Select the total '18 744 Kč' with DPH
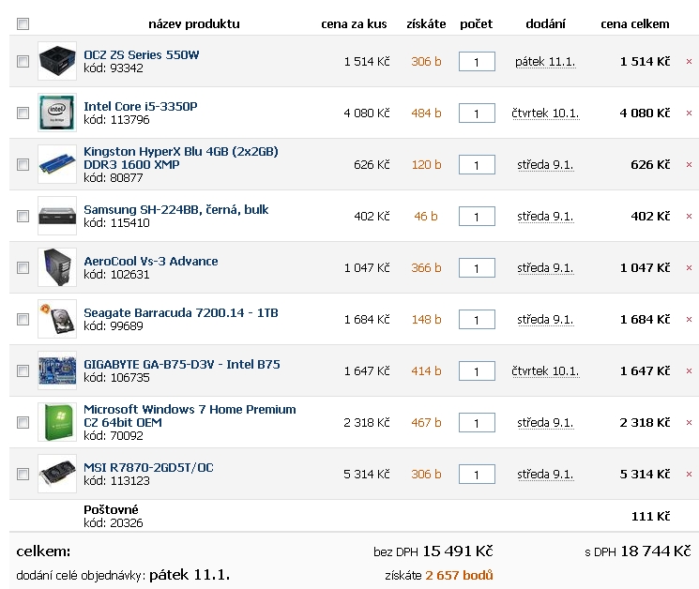Image resolution: width=699 pixels, height=589 pixels. tap(656, 551)
